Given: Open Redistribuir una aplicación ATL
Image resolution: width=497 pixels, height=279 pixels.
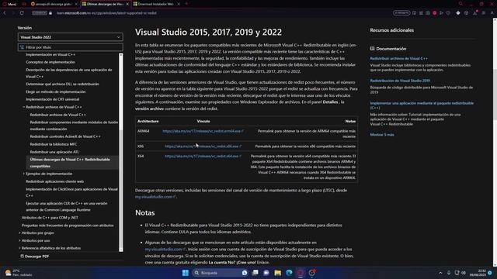Looking at the screenshot, I should click(x=54, y=152).
